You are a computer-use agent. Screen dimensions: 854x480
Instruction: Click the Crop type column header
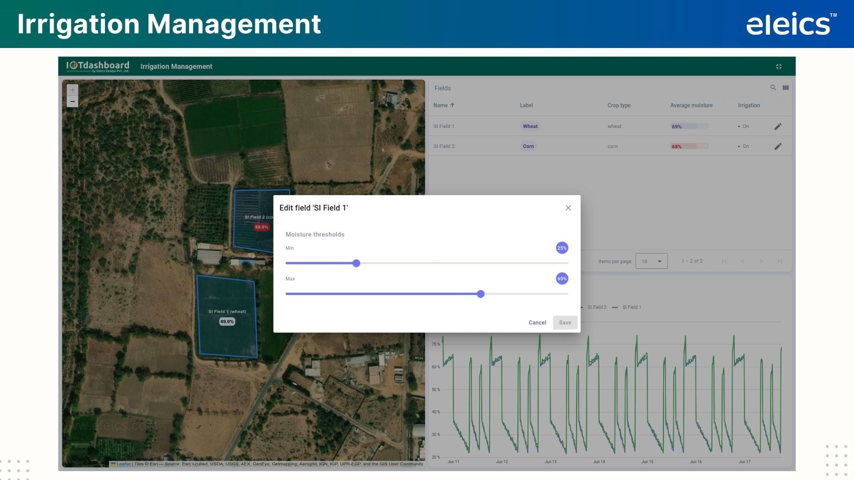coord(619,105)
